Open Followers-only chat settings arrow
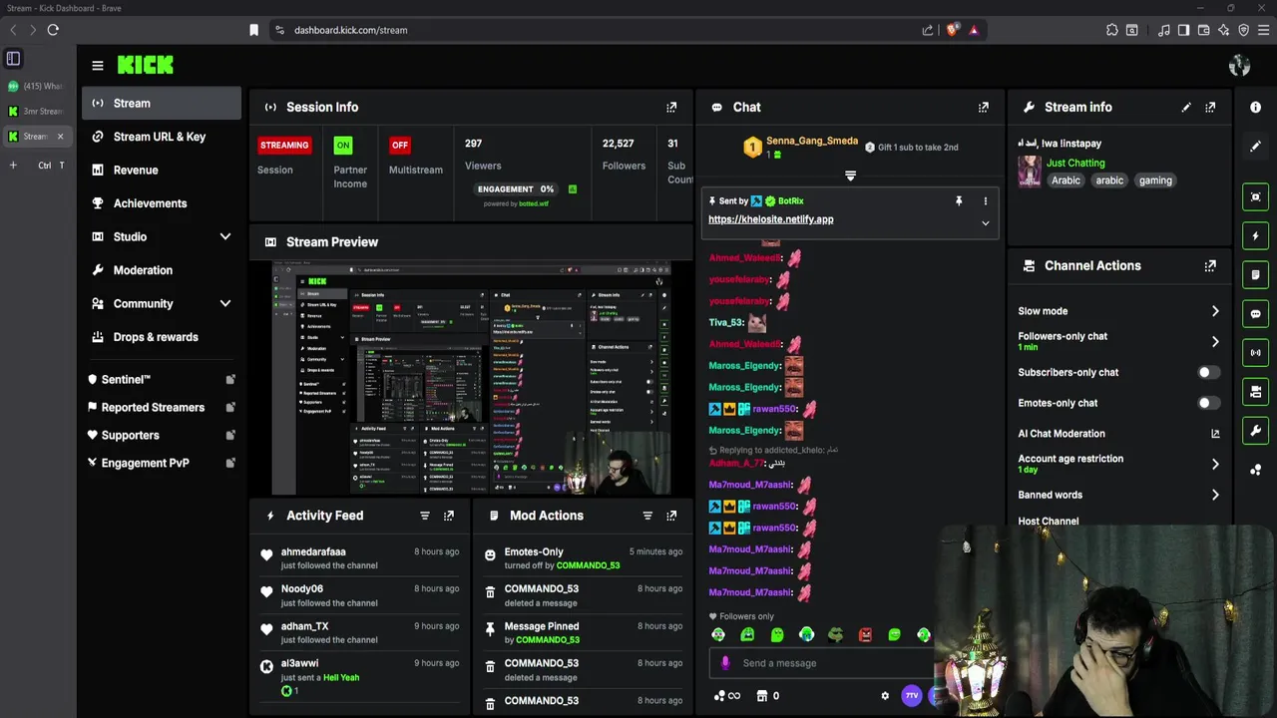This screenshot has width=1277, height=718. point(1215,341)
